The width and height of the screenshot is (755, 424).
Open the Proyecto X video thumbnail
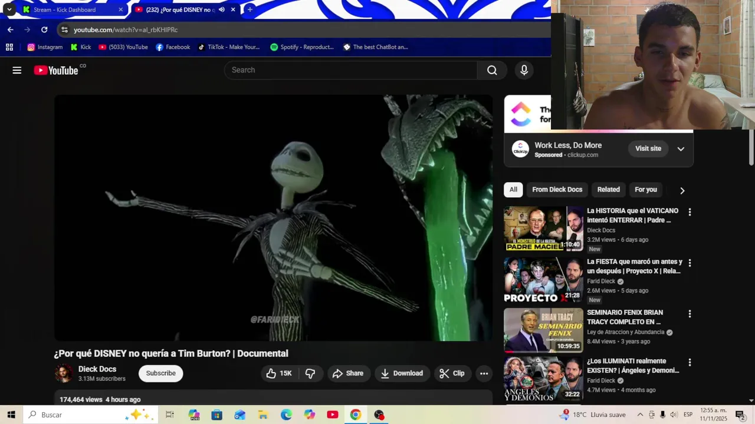pos(543,280)
